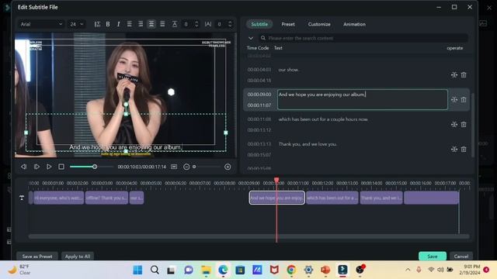Switch to the Preset tab
Screen dimensions: 497x279
point(288,24)
